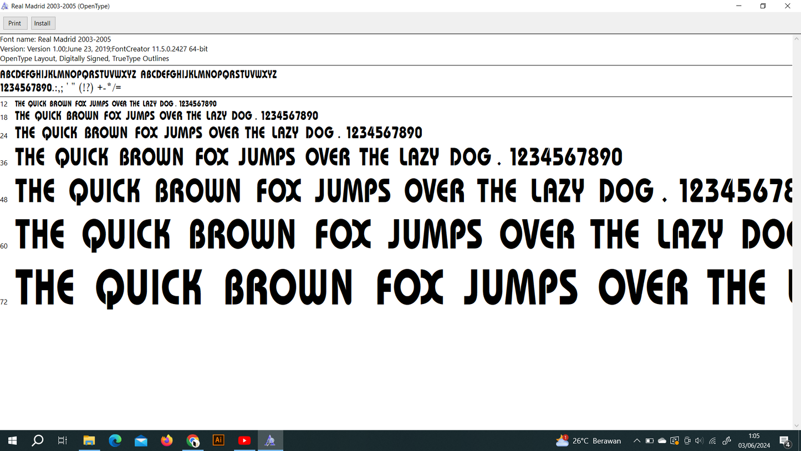
Task: Open Wi-Fi network settings in tray
Action: tap(713, 441)
